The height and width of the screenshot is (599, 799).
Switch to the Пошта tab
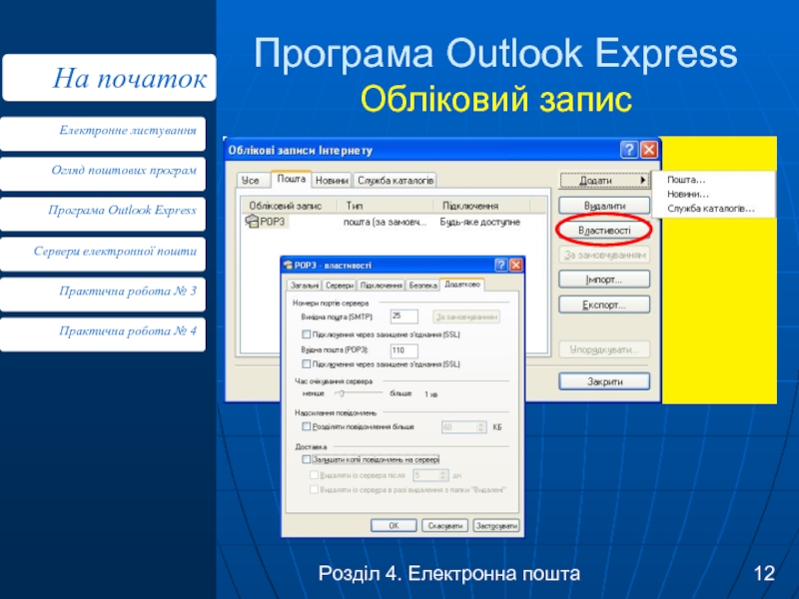291,179
